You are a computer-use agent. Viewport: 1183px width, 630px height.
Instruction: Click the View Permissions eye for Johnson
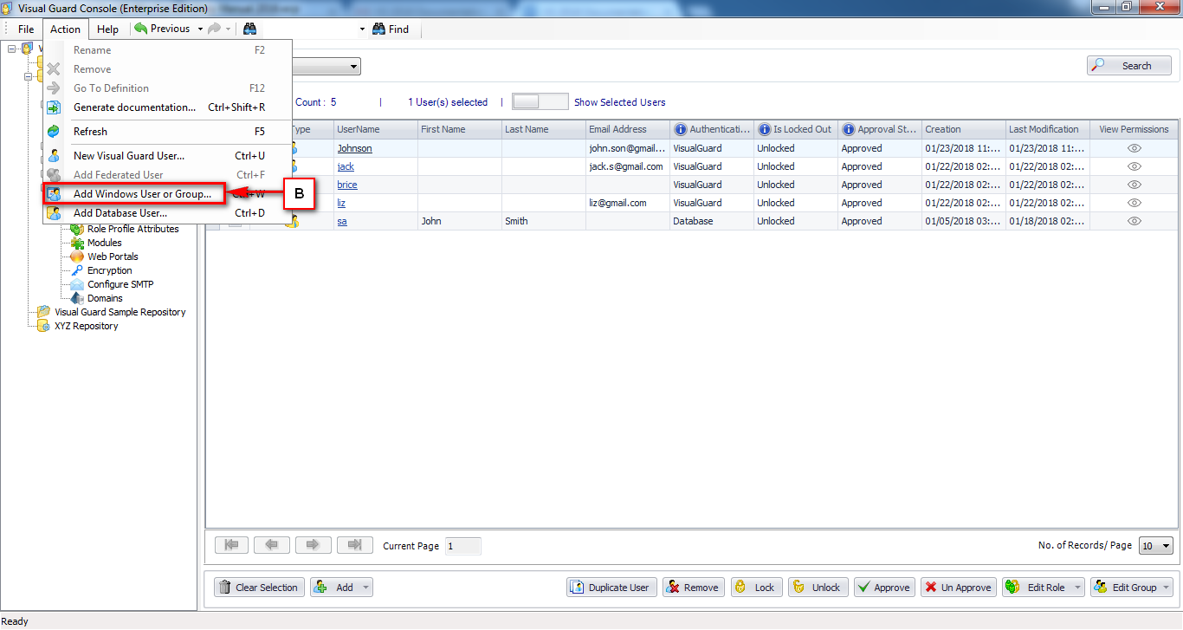coord(1134,148)
